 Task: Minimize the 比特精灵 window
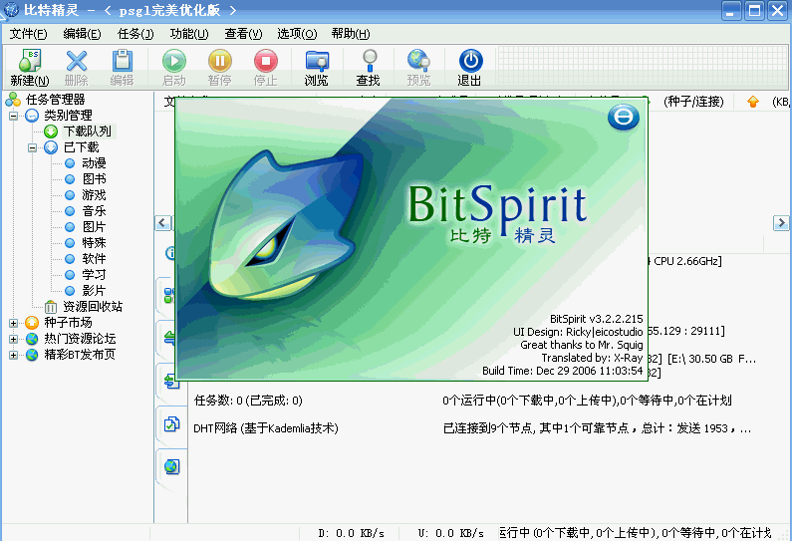(731, 11)
